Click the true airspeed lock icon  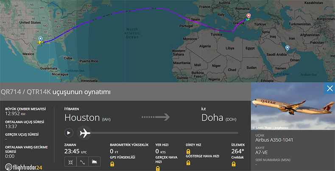(158, 168)
